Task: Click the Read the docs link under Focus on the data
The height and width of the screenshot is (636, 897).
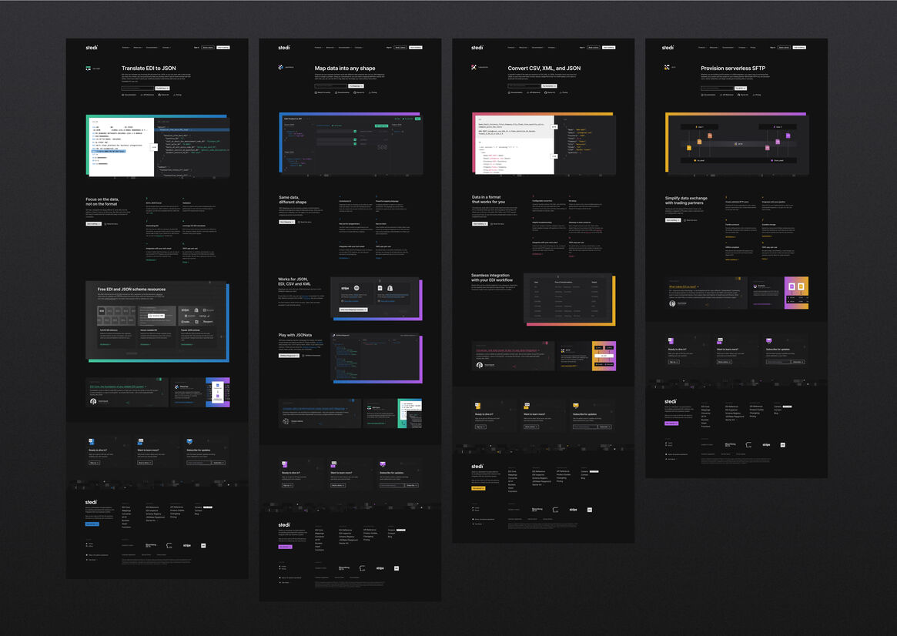Action: coord(112,224)
